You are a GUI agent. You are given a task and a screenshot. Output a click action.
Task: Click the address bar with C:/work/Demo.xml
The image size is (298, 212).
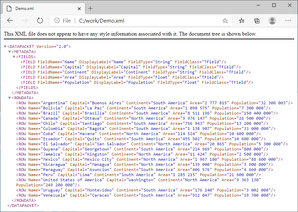point(137,21)
